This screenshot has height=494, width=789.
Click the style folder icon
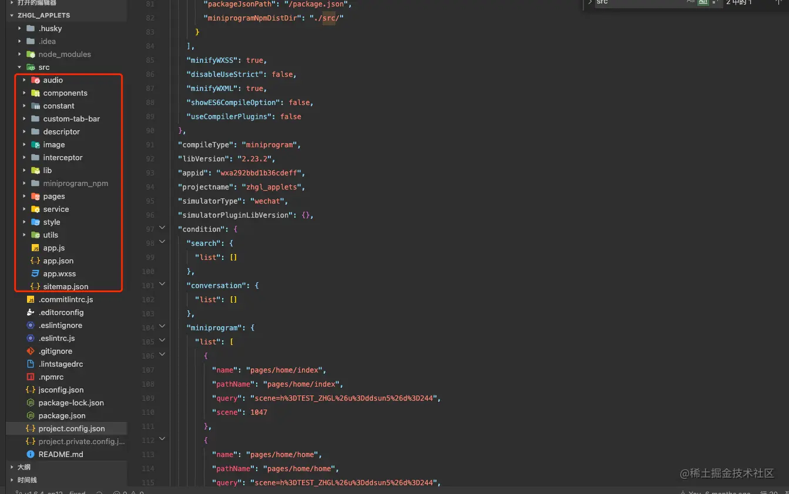click(35, 222)
